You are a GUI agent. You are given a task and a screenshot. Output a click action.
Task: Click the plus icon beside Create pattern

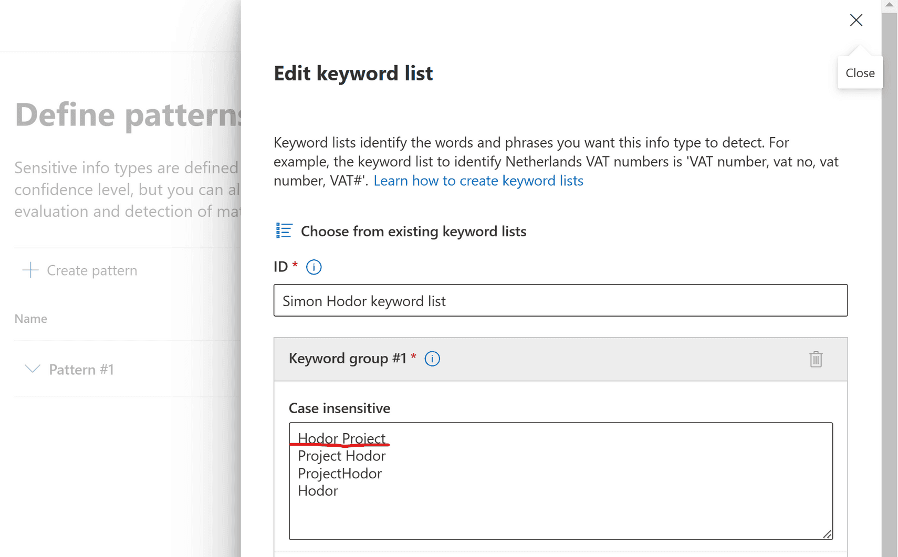coord(29,270)
